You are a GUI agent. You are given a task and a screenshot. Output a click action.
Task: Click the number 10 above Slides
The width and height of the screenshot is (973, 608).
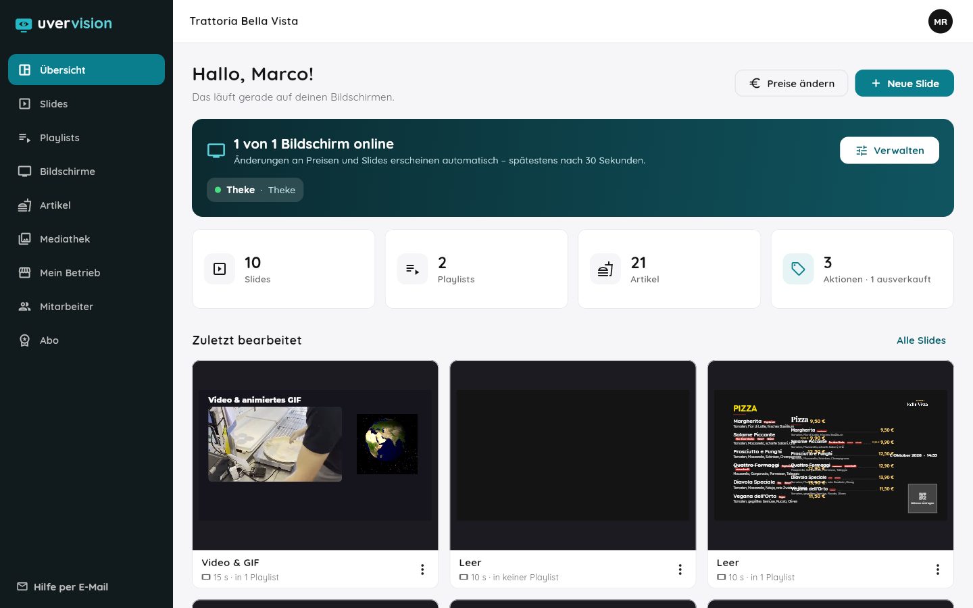tap(253, 262)
